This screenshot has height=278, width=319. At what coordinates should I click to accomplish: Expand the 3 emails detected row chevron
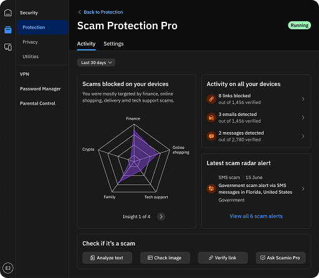coord(303,118)
